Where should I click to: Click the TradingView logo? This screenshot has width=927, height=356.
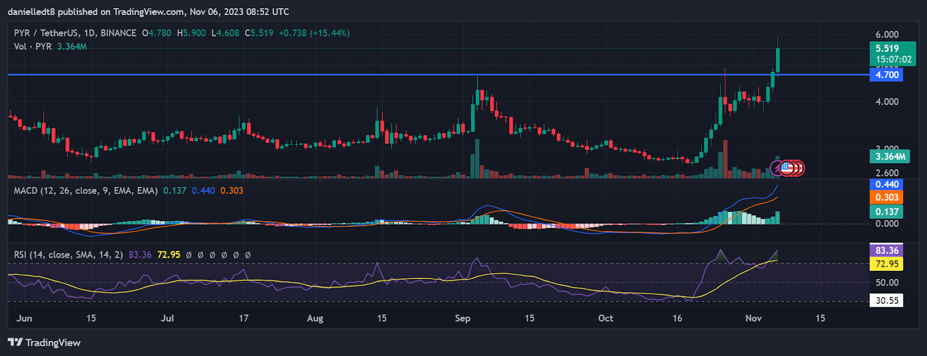tap(44, 343)
